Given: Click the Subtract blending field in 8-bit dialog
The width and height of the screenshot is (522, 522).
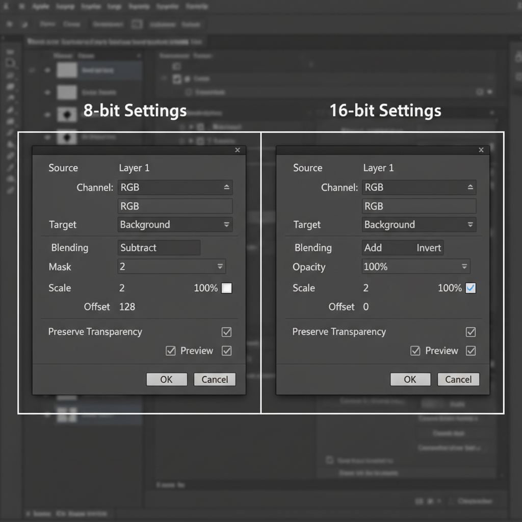Looking at the screenshot, I should [159, 248].
